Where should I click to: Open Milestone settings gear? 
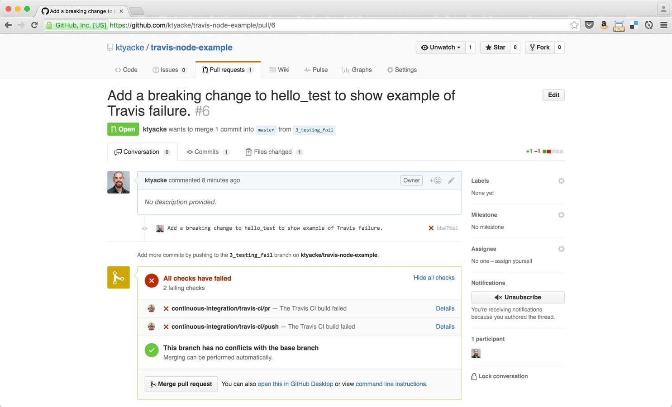tap(561, 215)
